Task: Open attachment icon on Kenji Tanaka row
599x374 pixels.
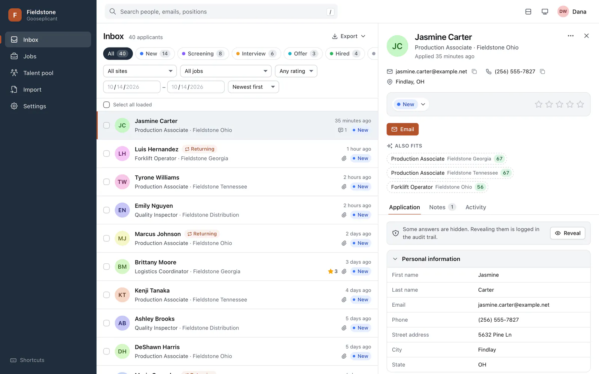Action: (344, 300)
